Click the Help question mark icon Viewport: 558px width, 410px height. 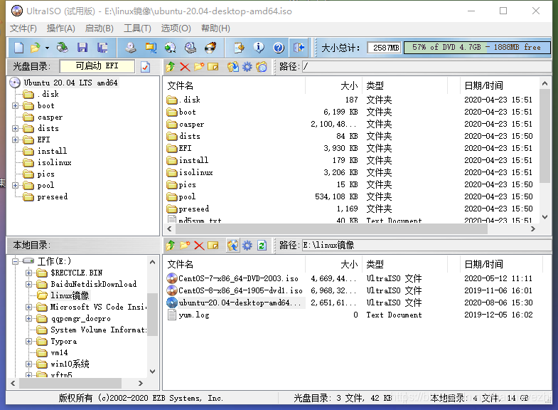click(x=279, y=48)
